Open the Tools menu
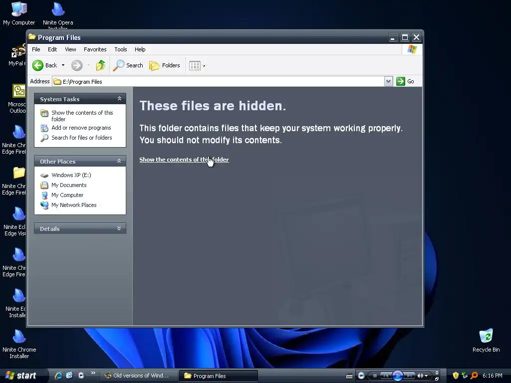The image size is (511, 383). click(121, 49)
